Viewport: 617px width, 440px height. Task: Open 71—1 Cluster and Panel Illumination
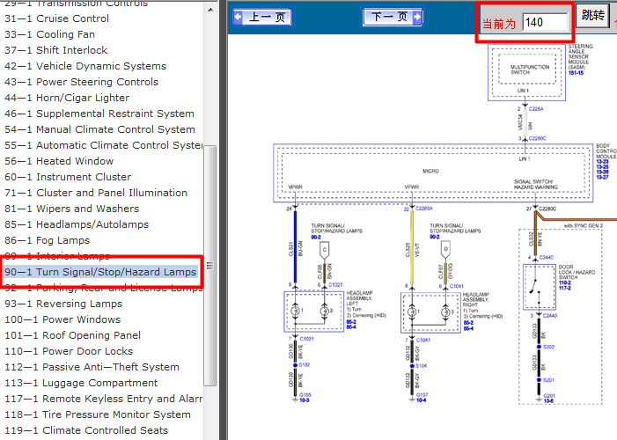tap(96, 193)
